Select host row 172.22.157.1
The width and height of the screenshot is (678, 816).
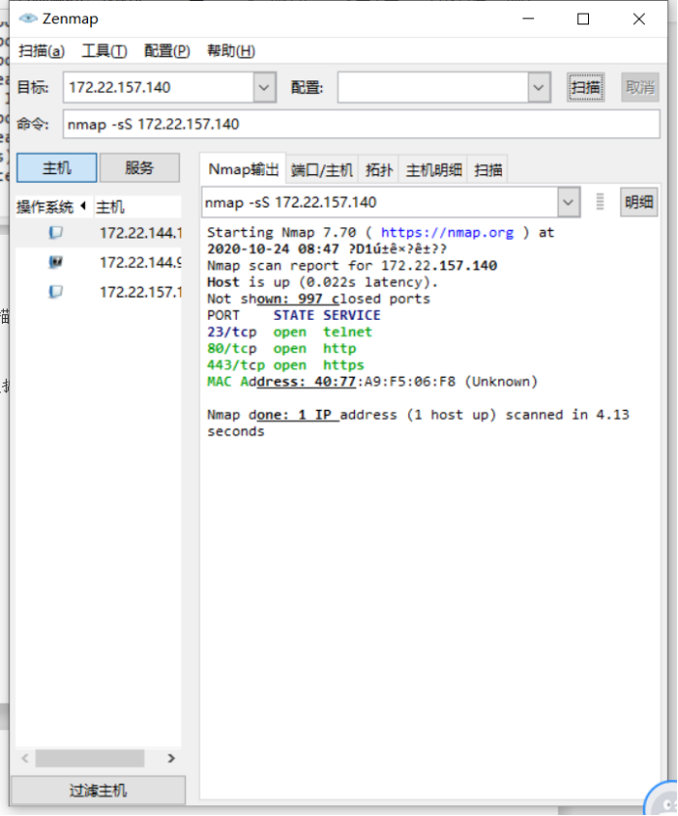click(99, 292)
